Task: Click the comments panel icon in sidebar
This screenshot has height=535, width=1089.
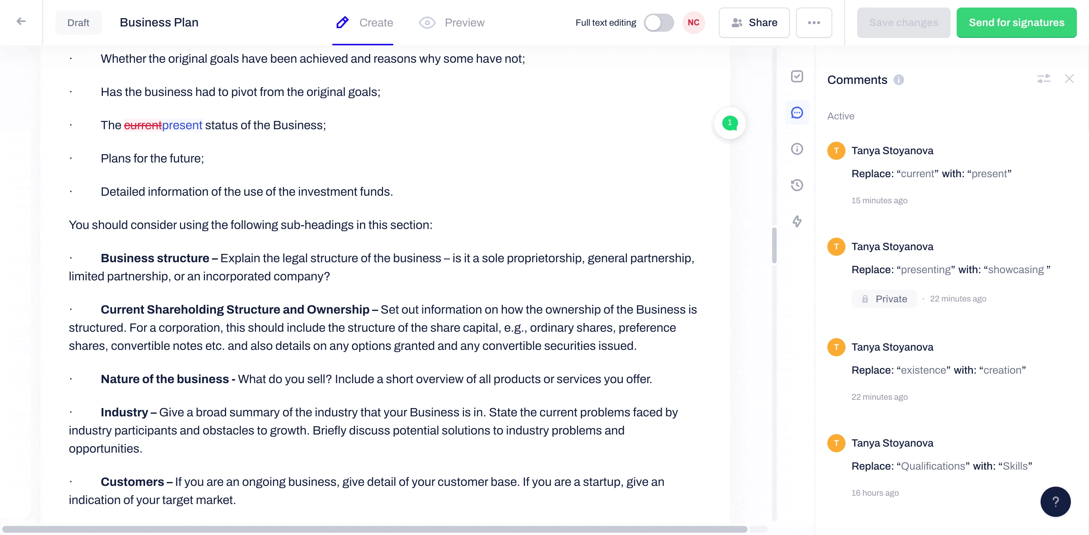Action: pos(797,112)
